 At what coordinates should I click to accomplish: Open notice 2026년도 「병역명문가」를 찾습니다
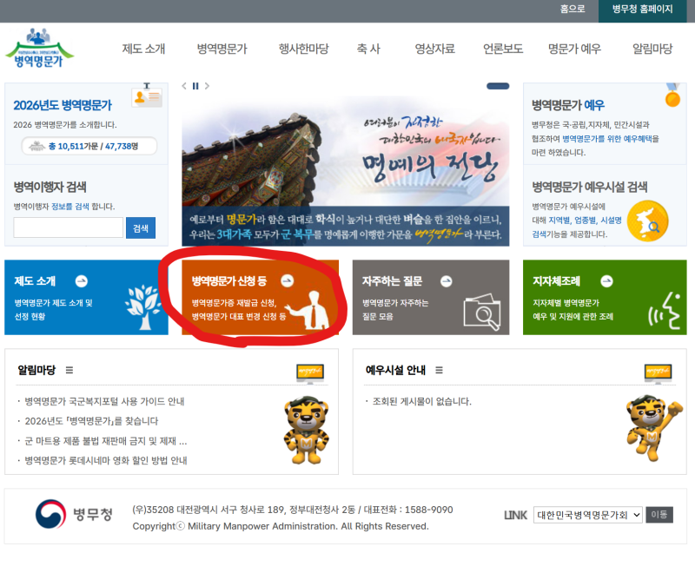(91, 421)
